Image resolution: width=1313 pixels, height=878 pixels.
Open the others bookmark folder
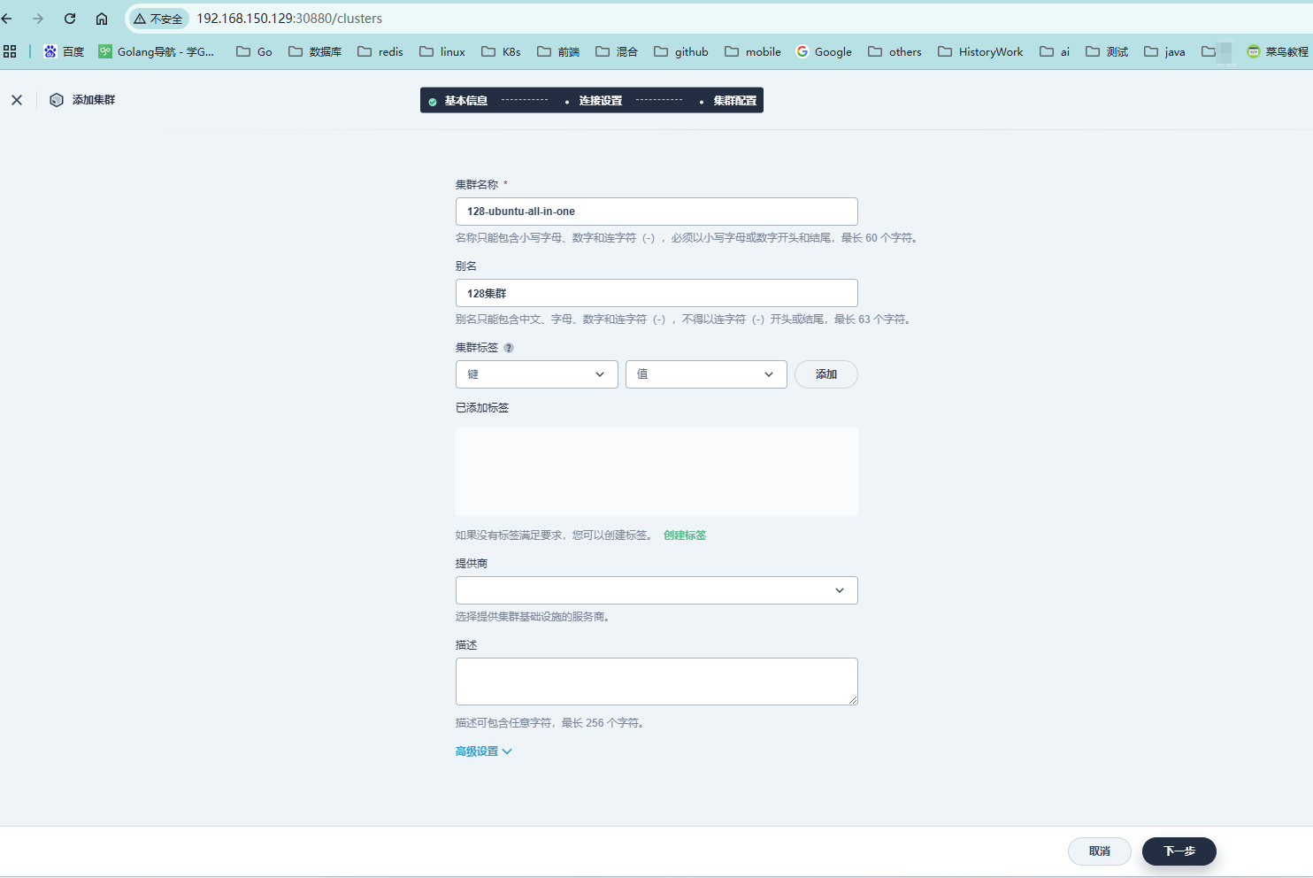click(x=895, y=51)
